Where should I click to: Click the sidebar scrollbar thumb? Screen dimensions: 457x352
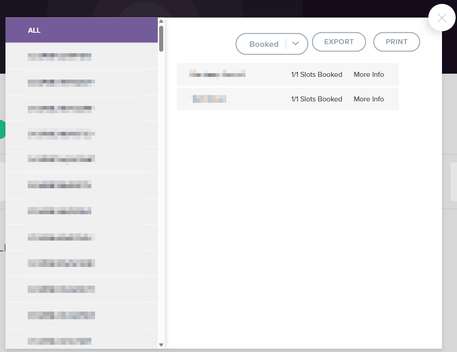161,38
